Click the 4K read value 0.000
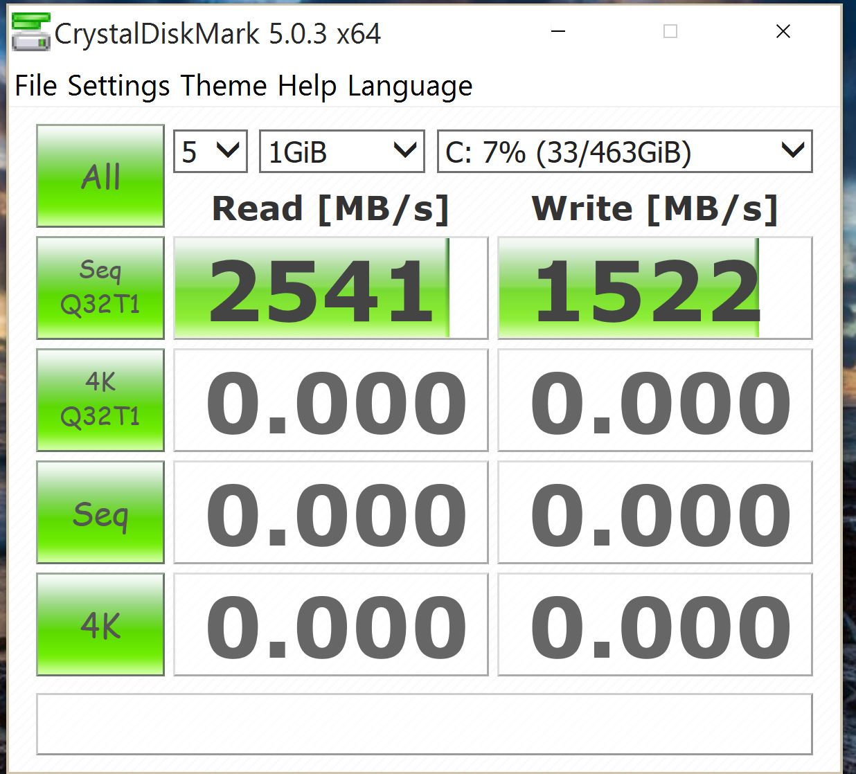This screenshot has height=774, width=856. tap(330, 624)
